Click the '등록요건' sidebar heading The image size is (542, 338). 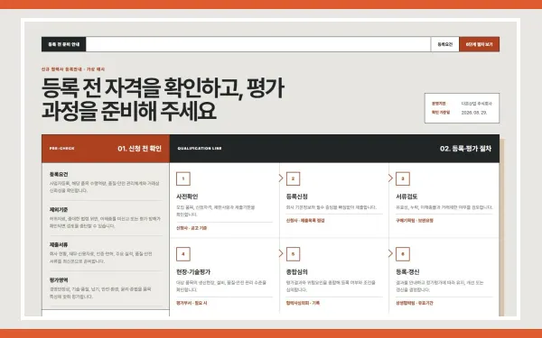59,174
